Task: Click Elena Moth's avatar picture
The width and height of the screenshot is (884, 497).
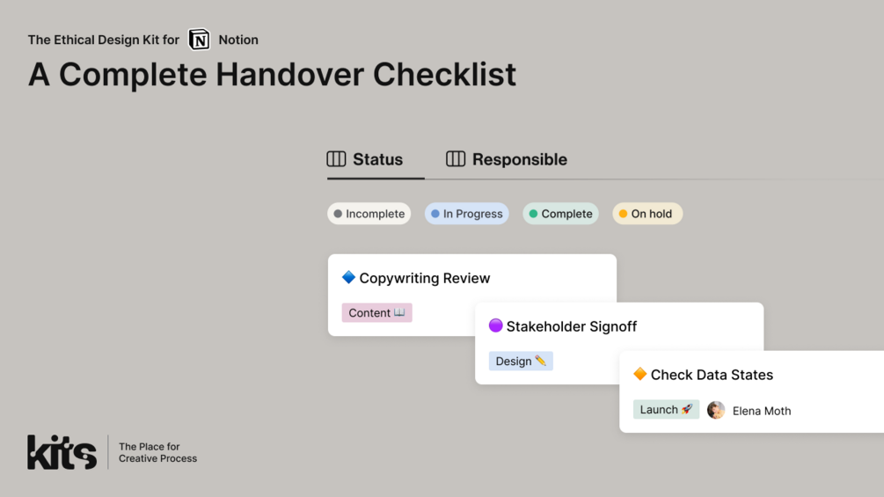Action: 716,410
